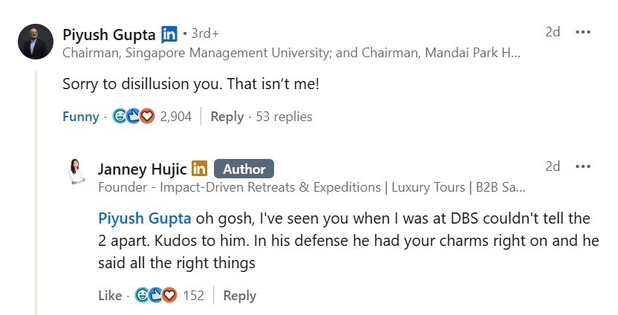Toggle the Funny reaction on Piyush's comment

click(80, 117)
